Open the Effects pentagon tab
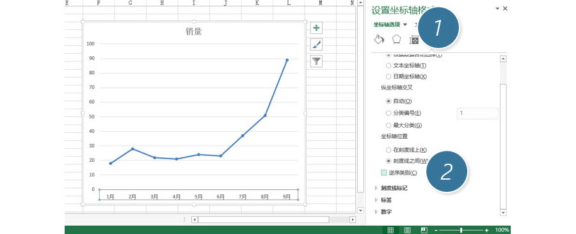 (396, 39)
